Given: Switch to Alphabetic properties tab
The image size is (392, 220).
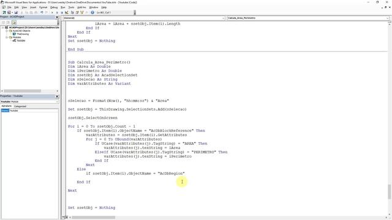Looking at the screenshot, I should (x=7, y=106).
